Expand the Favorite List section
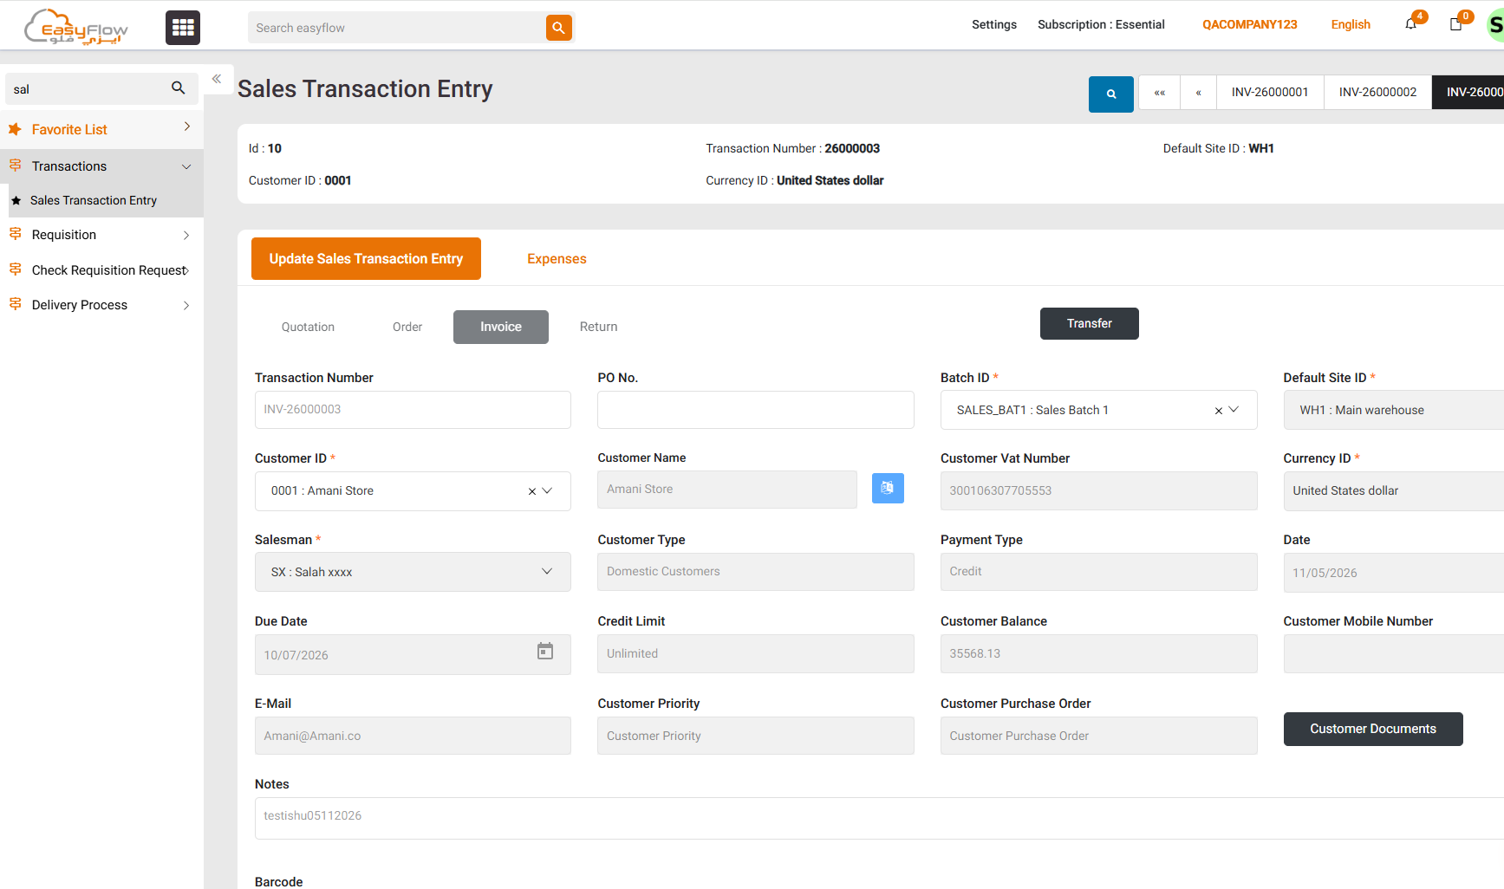This screenshot has width=1504, height=889. 187,127
